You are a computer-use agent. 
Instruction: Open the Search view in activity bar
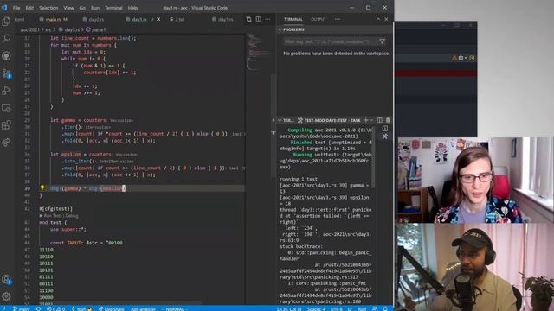coord(6,38)
